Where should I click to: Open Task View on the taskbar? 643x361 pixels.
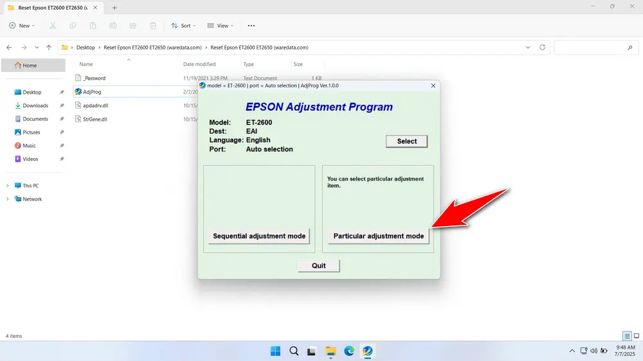pyautogui.click(x=312, y=351)
